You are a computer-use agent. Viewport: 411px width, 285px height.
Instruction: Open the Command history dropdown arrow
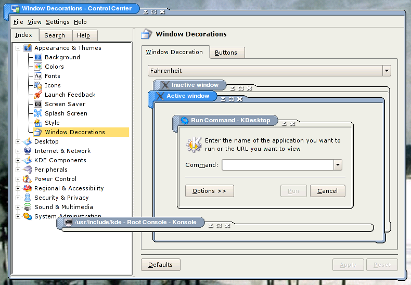pyautogui.click(x=338, y=165)
